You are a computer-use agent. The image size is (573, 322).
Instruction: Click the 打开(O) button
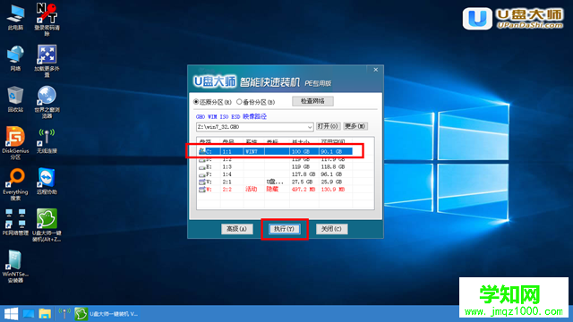[x=328, y=126]
